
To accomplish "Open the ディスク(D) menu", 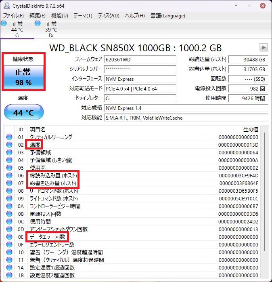I will coord(109,16).
